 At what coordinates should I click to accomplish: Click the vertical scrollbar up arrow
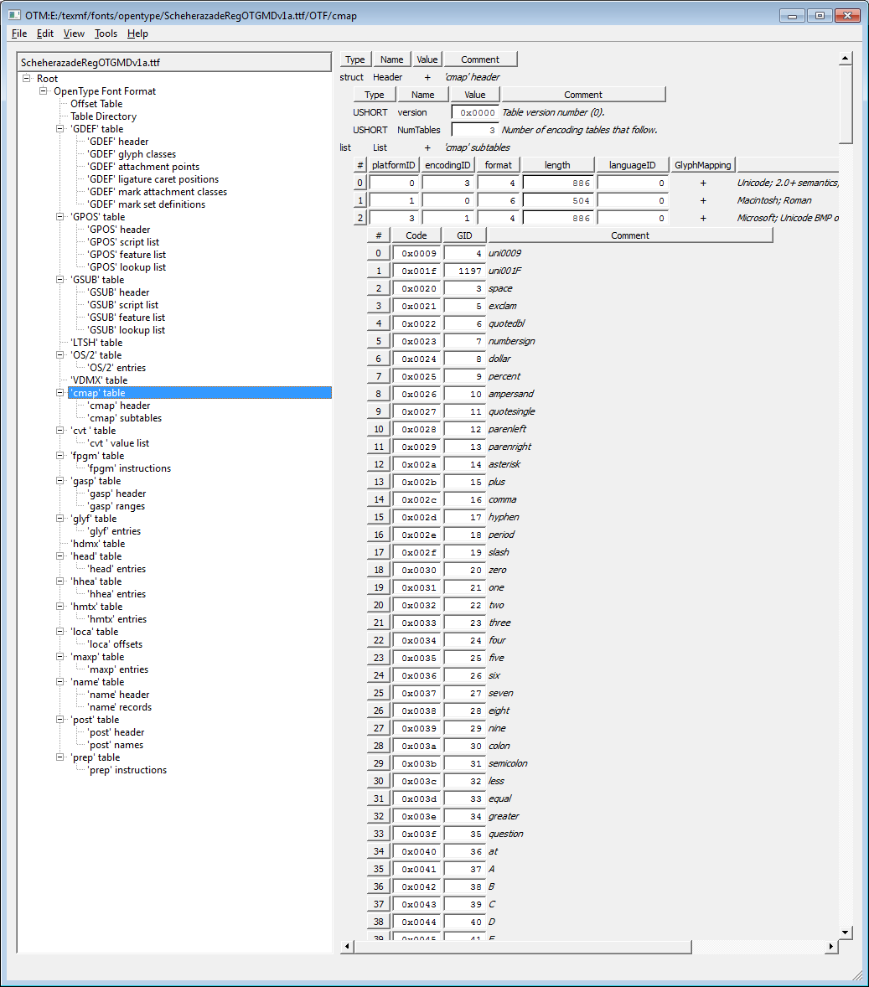tap(845, 58)
